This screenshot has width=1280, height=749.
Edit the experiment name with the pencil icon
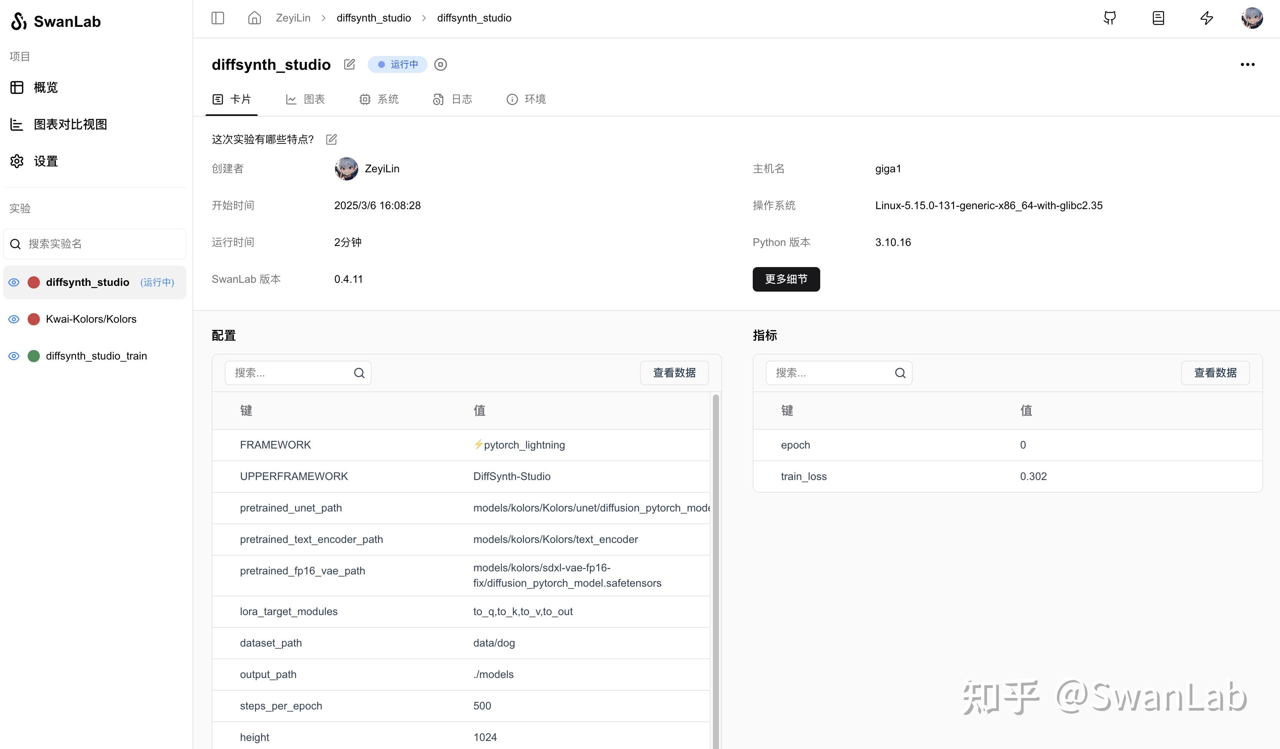349,64
